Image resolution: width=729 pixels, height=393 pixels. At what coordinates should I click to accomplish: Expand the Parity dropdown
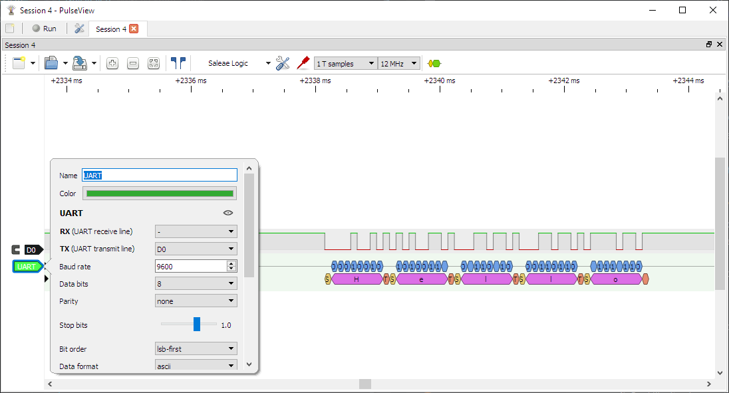196,301
